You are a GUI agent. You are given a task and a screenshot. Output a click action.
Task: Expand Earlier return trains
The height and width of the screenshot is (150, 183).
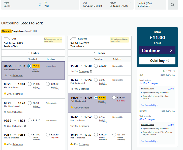(x=100, y=53)
